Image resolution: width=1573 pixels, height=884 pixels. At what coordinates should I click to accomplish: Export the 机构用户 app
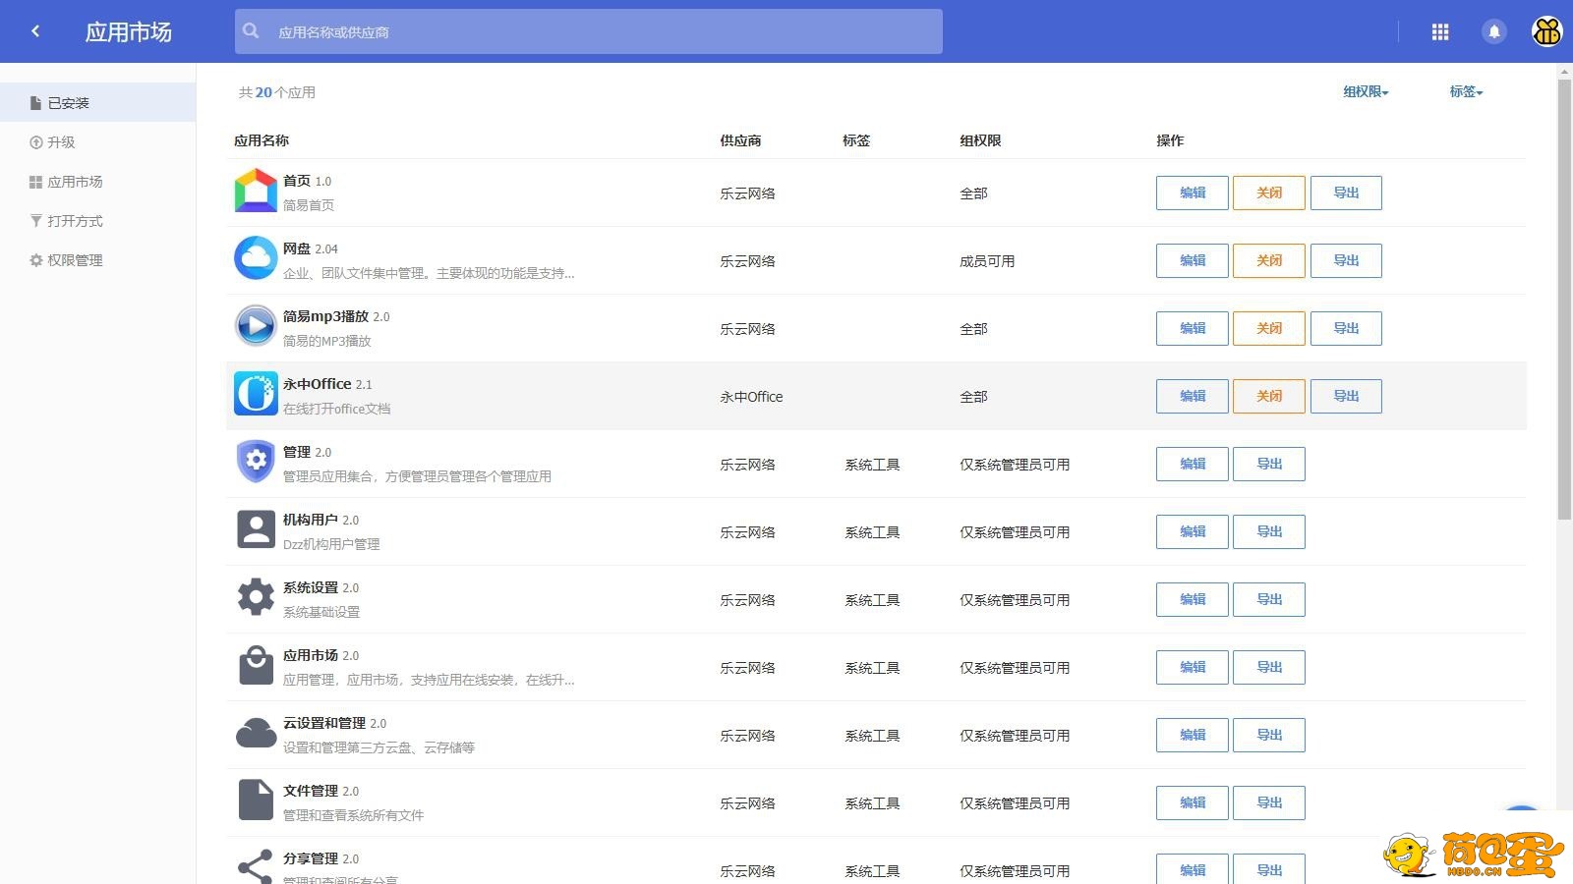click(x=1268, y=531)
